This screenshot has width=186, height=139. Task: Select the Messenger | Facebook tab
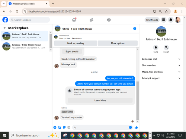click(x=28, y=4)
